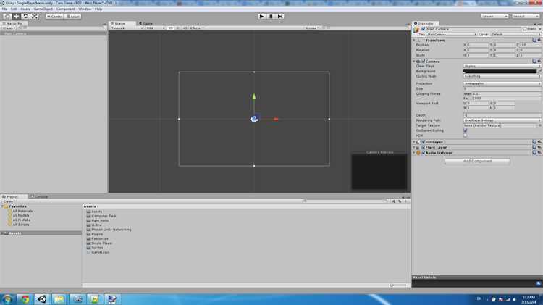Toggle the 2D view button in Scene toolbar

pos(171,28)
